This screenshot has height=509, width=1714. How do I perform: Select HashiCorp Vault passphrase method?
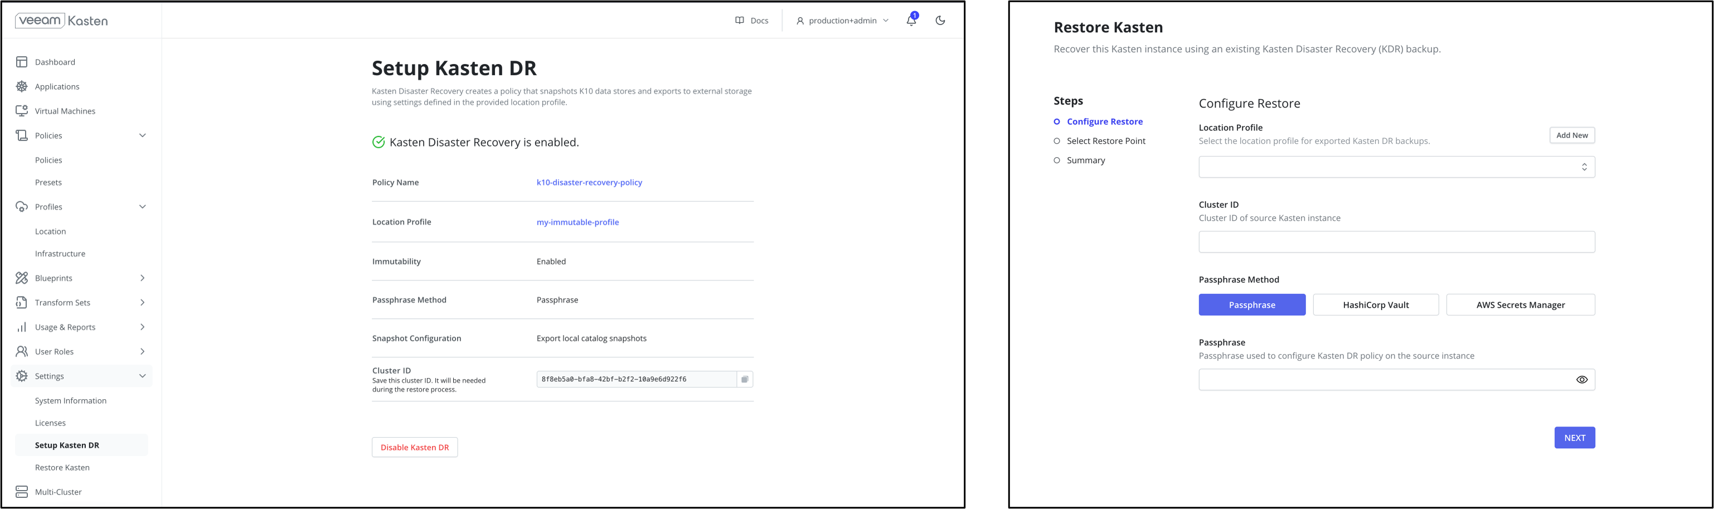1375,305
